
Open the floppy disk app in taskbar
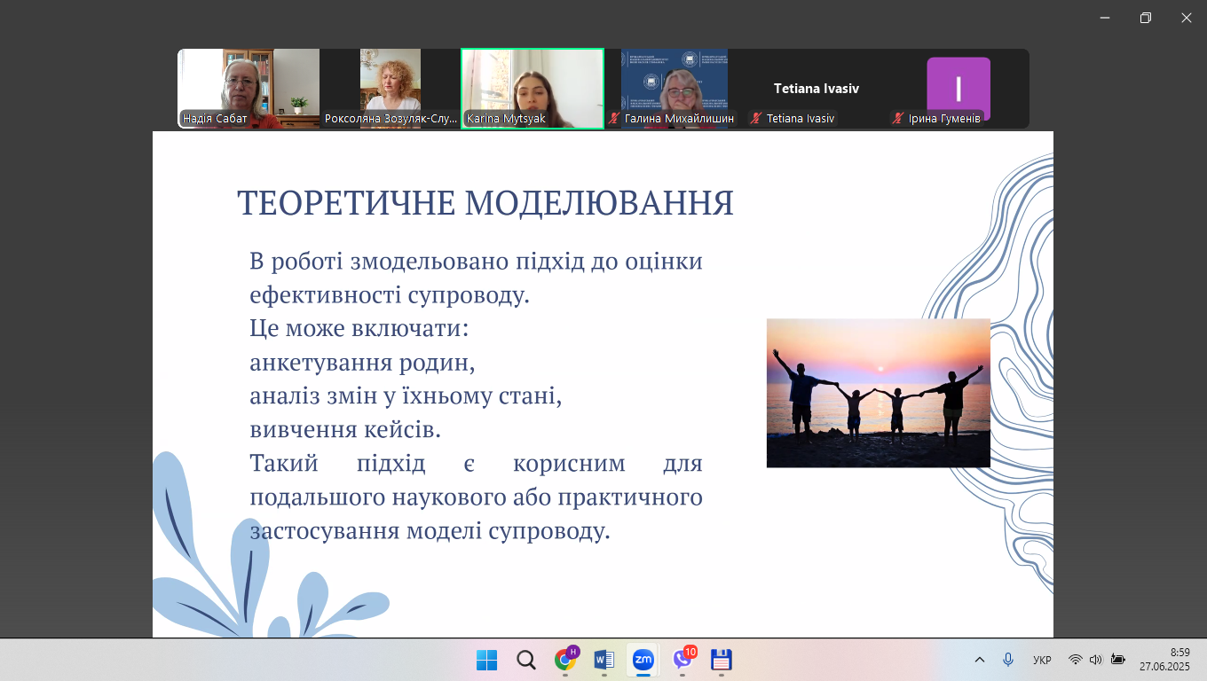pyautogui.click(x=721, y=660)
